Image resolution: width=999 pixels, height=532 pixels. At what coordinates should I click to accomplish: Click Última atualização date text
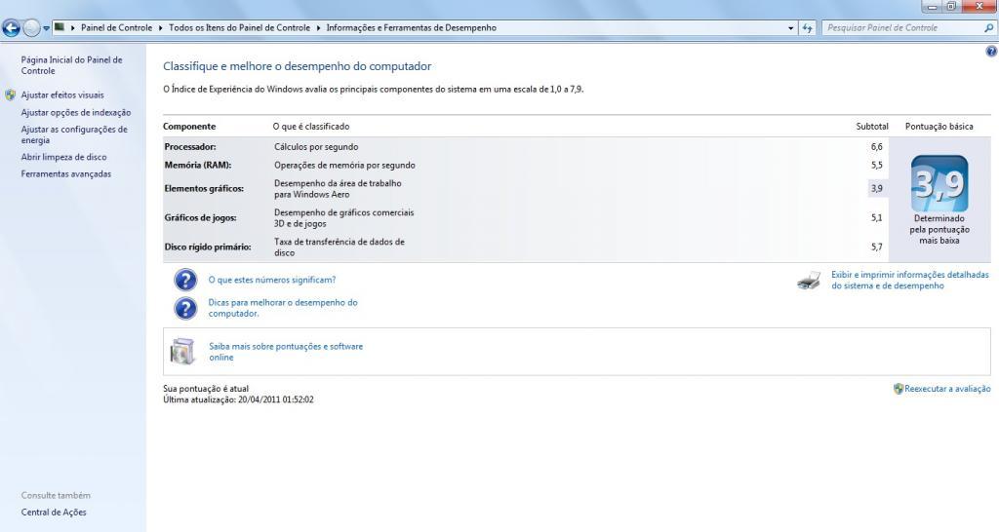[x=238, y=399]
